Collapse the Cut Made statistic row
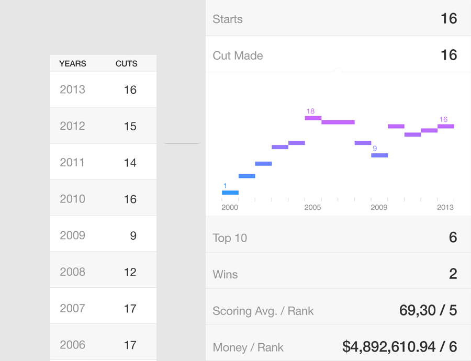 point(338,54)
